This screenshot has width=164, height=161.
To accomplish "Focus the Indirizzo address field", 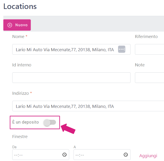I will click(x=88, y=106).
